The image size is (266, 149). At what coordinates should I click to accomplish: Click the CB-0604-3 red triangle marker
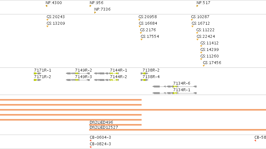pos(90,141)
